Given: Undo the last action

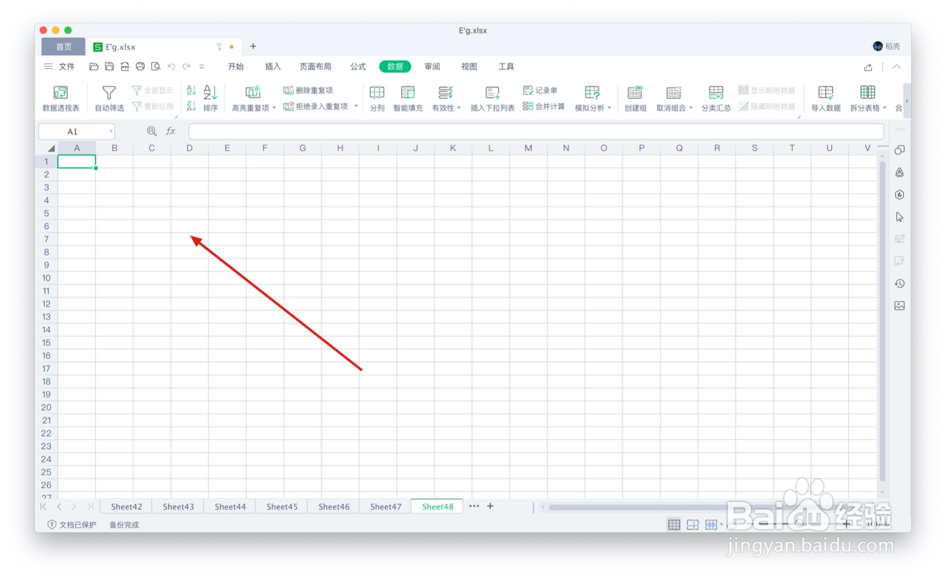Looking at the screenshot, I should click(171, 67).
